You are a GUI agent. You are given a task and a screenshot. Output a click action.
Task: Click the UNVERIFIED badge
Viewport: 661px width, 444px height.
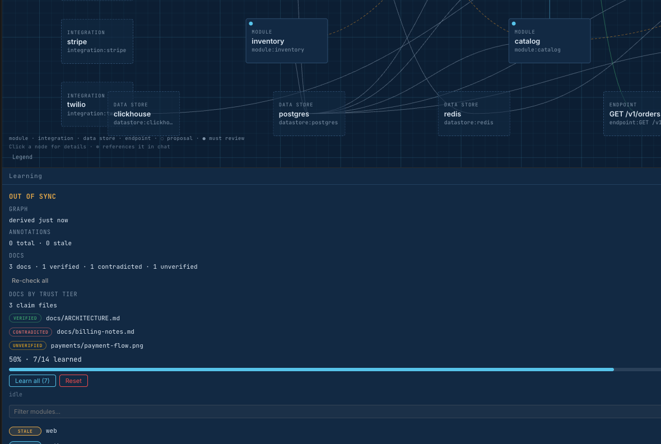(27, 345)
